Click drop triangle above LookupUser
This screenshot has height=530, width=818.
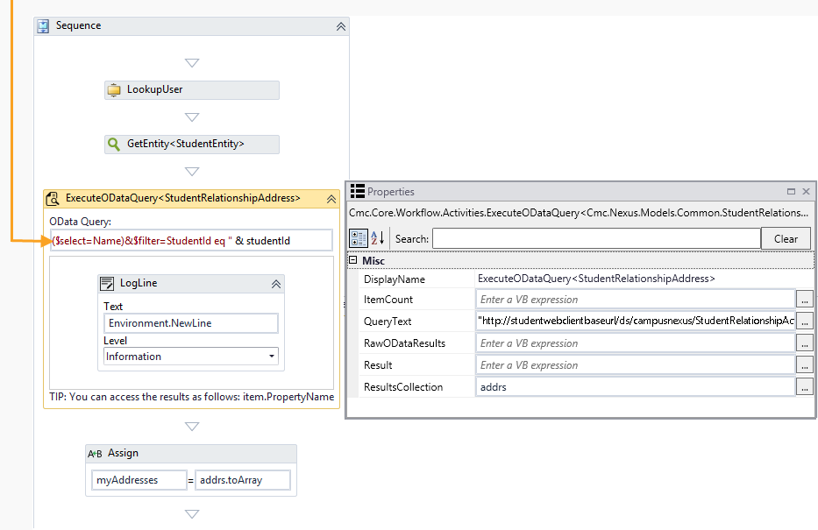coord(192,63)
